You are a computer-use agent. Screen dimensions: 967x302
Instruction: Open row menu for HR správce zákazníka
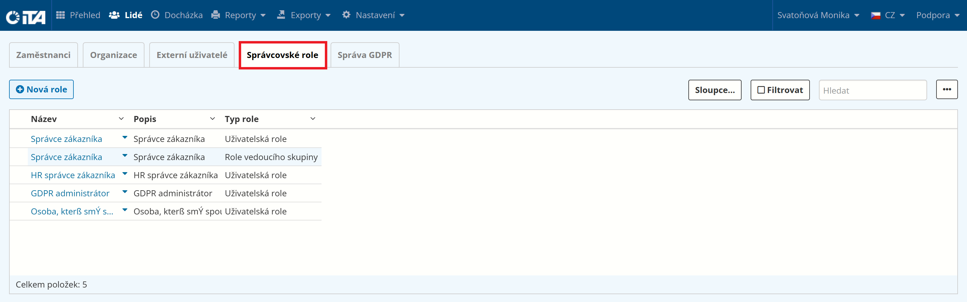pyautogui.click(x=125, y=174)
